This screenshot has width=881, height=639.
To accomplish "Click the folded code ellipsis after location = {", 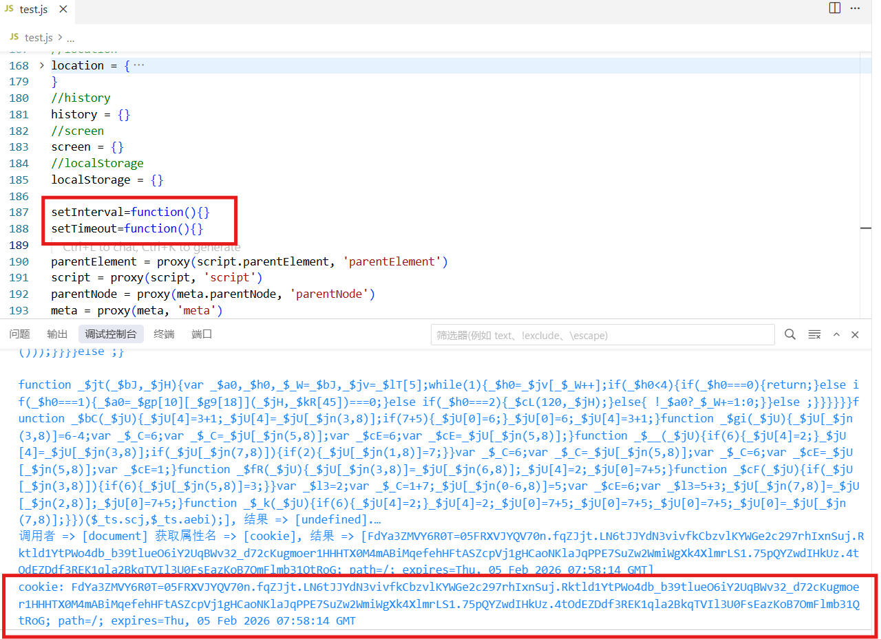I will 138,65.
